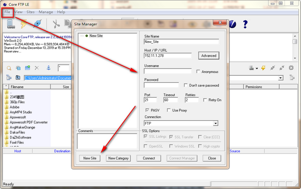Open the File menu

point(8,12)
